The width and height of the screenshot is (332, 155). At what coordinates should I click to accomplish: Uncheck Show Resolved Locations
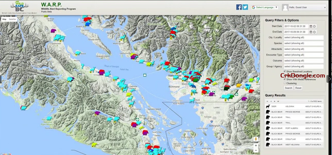click(285, 71)
